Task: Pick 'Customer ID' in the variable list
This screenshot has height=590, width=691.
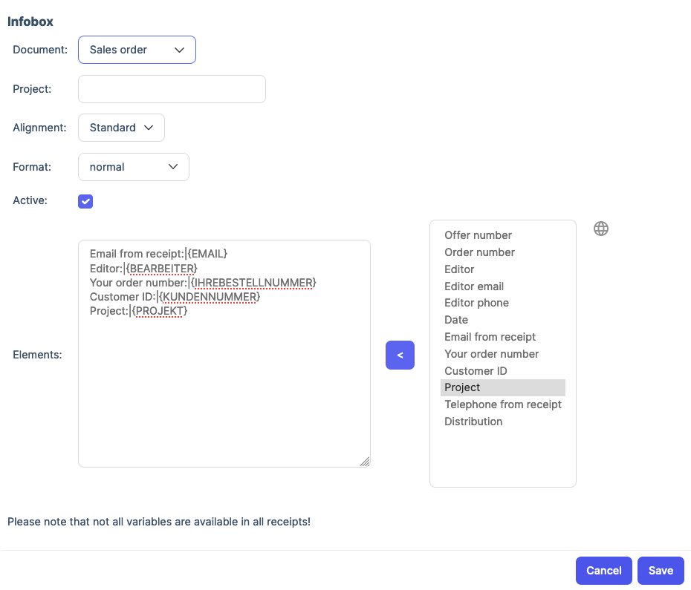Action: [476, 371]
